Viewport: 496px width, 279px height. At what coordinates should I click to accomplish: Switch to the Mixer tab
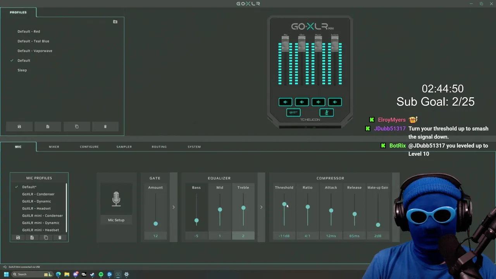(54, 147)
